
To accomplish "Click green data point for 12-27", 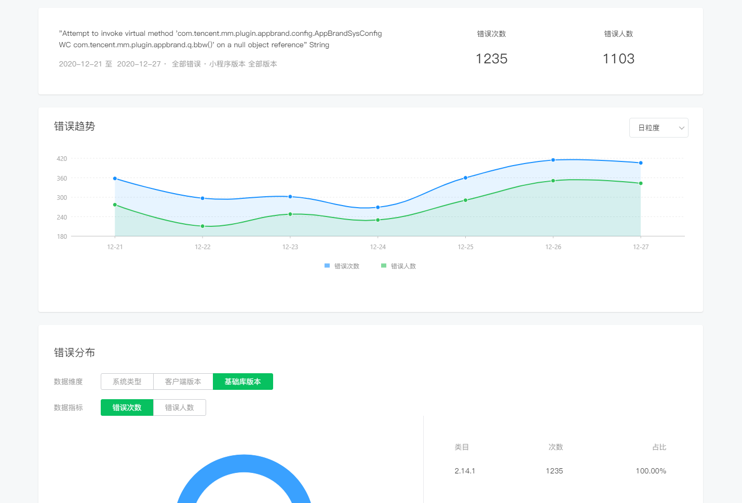I will click(641, 183).
